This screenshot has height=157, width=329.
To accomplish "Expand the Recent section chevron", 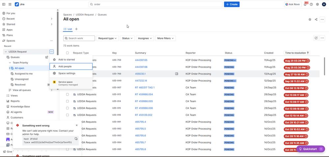I will click(52, 19).
